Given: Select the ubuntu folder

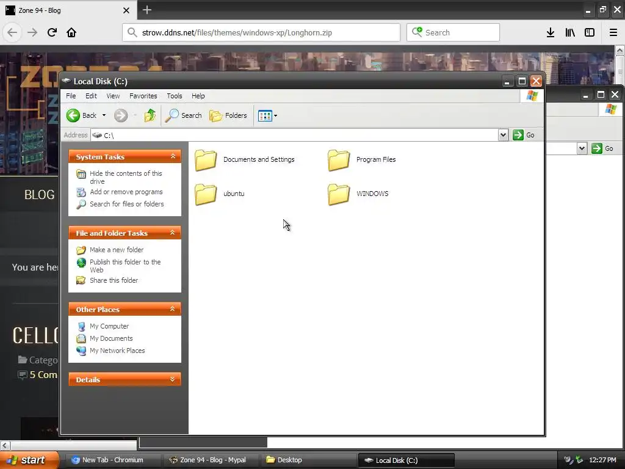Looking at the screenshot, I should click(220, 194).
